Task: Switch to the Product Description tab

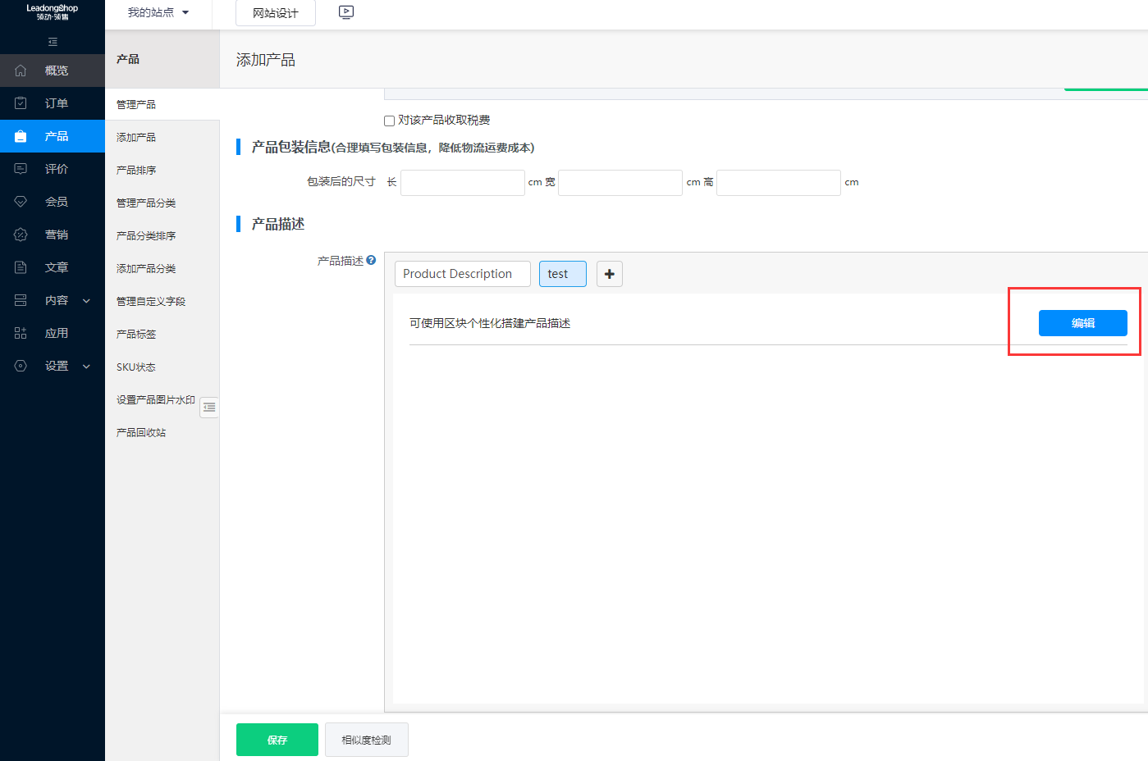Action: click(x=462, y=274)
